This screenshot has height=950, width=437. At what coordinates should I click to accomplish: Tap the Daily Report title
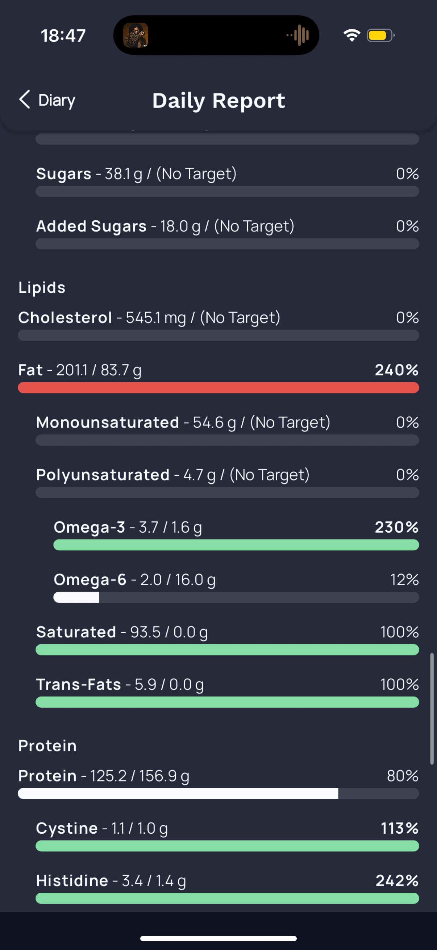[x=219, y=101]
